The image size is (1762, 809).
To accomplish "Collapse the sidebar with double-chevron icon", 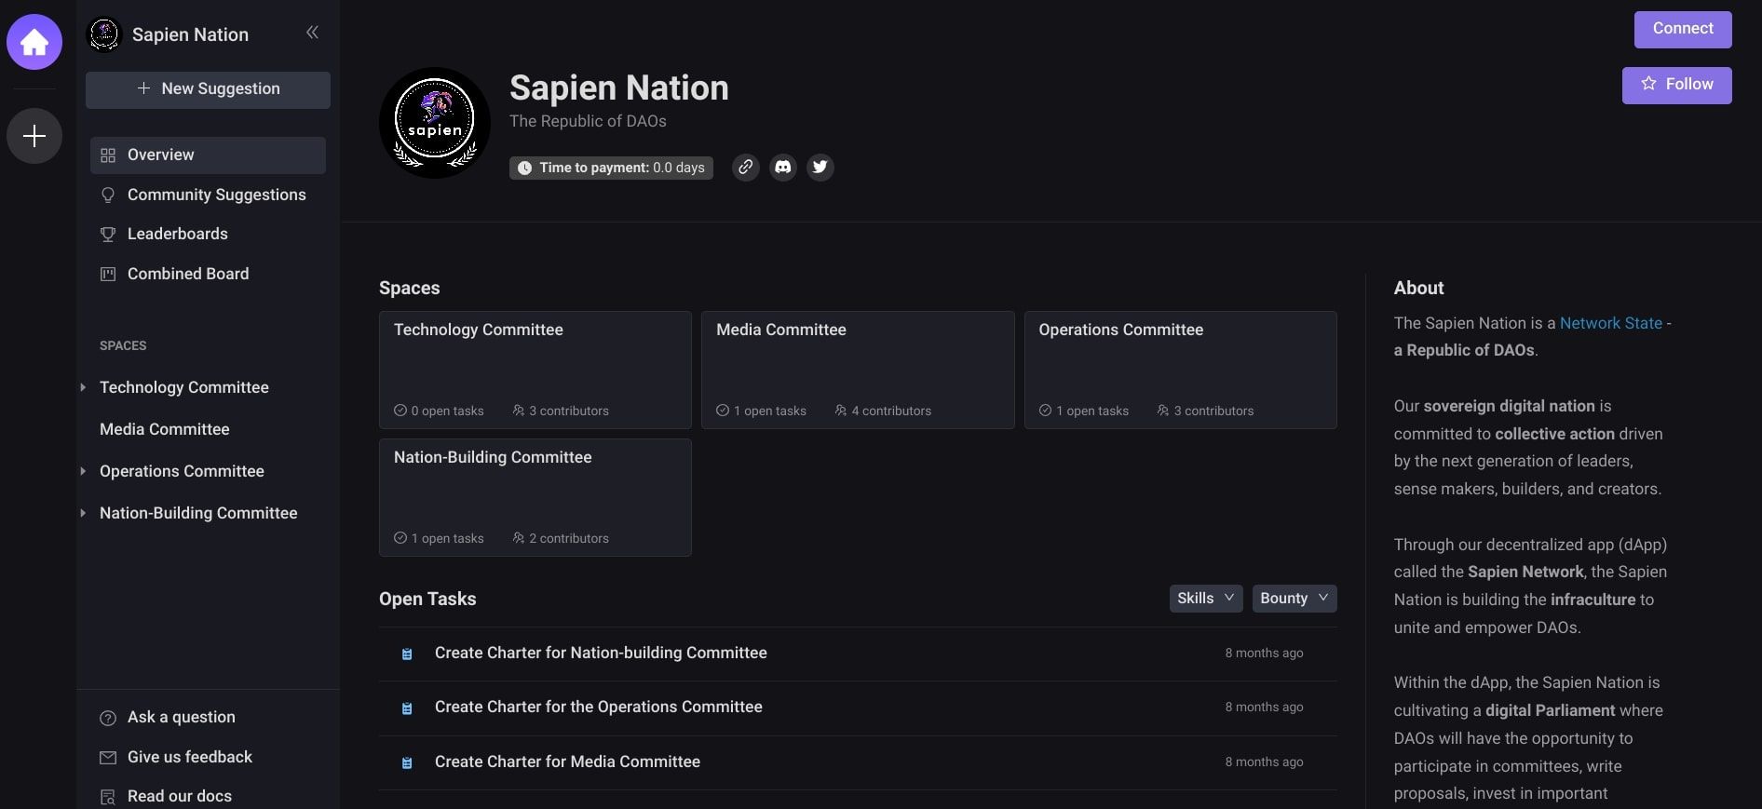I will [312, 33].
